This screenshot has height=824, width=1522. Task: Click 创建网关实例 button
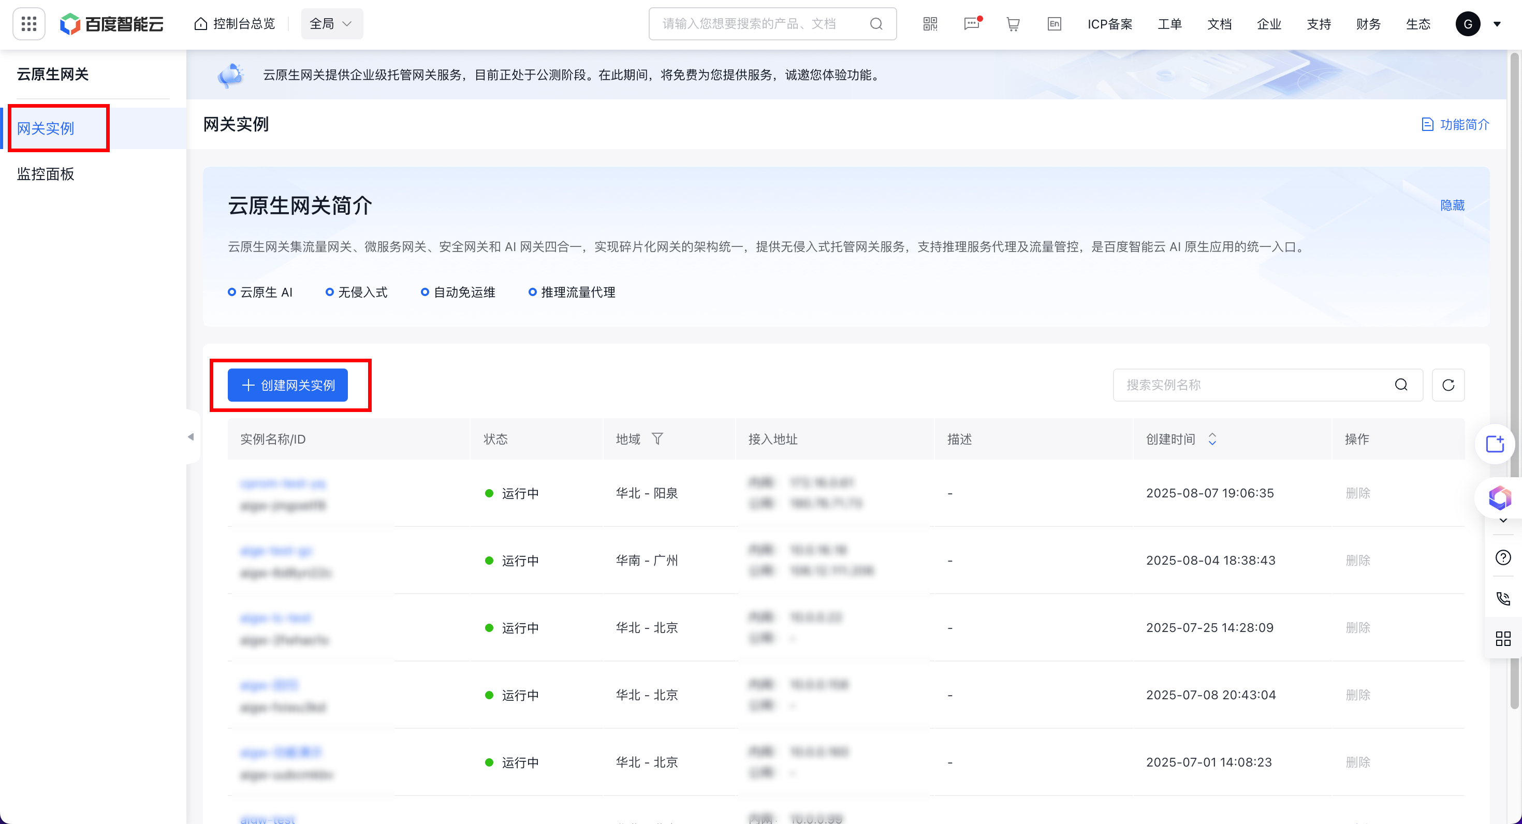coord(288,385)
